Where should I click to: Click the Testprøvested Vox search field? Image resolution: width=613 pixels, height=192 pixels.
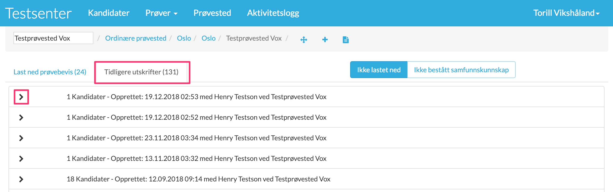[53, 38]
